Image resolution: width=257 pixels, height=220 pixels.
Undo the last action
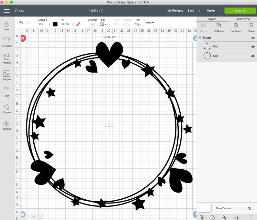[21, 22]
